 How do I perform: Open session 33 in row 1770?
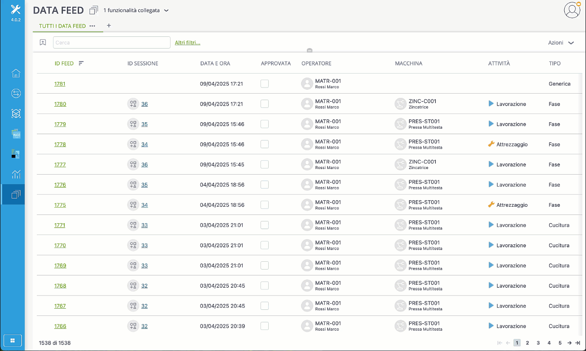(145, 245)
